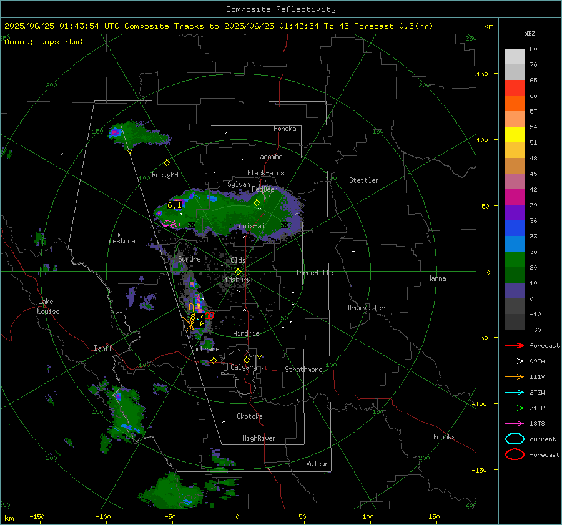
Task: Click the yellow diamond marker near Cochrane
Action: 214,360
